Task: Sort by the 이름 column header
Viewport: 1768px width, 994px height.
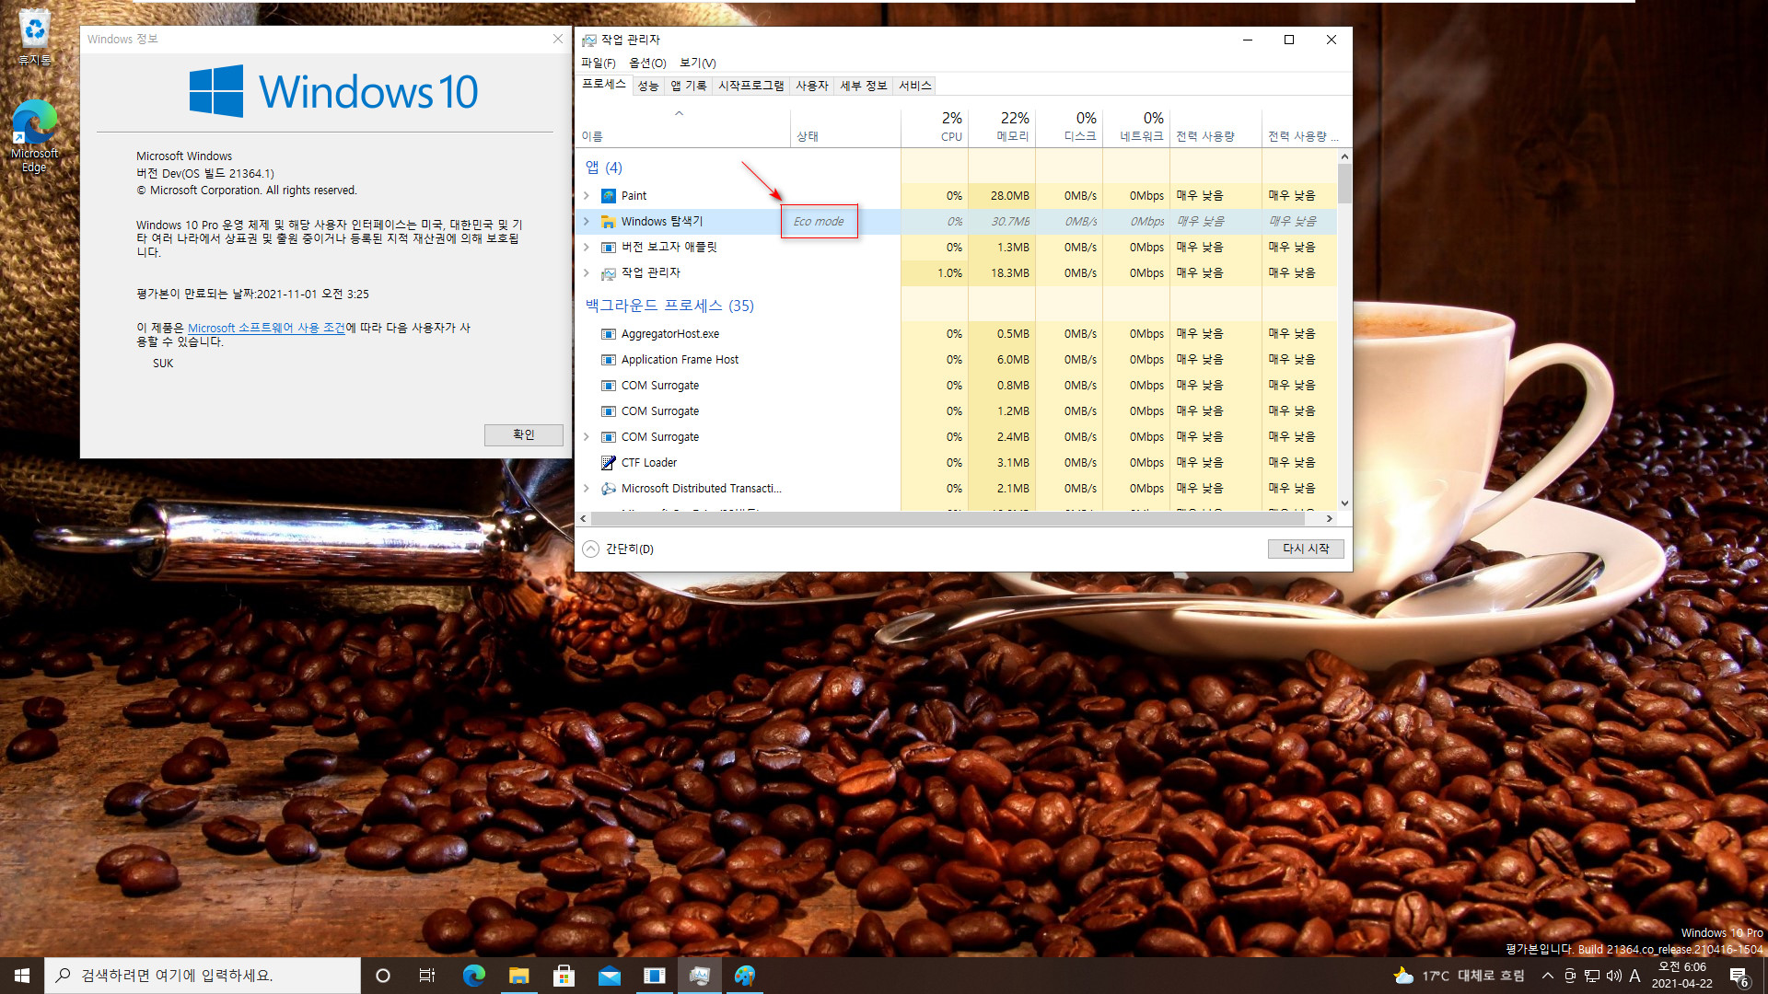Action: (x=682, y=126)
